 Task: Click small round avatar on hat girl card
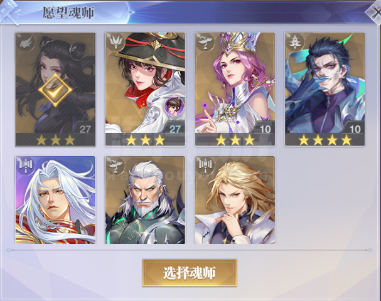click(x=174, y=106)
